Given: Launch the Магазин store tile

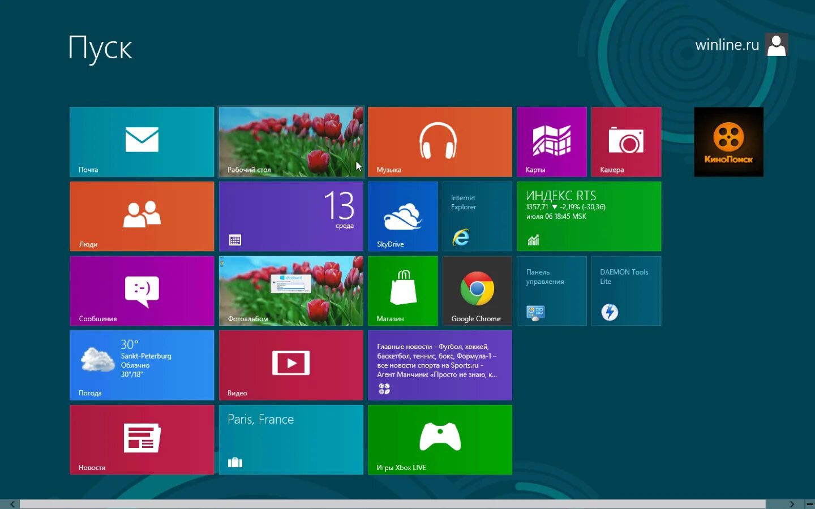Looking at the screenshot, I should 402,291.
